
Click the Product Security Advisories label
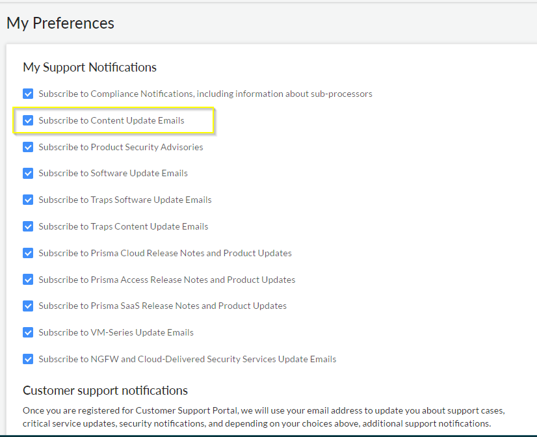point(121,147)
